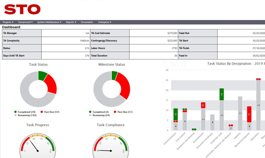
Task: Go to the Documents menu item
Action: [x=87, y=22]
